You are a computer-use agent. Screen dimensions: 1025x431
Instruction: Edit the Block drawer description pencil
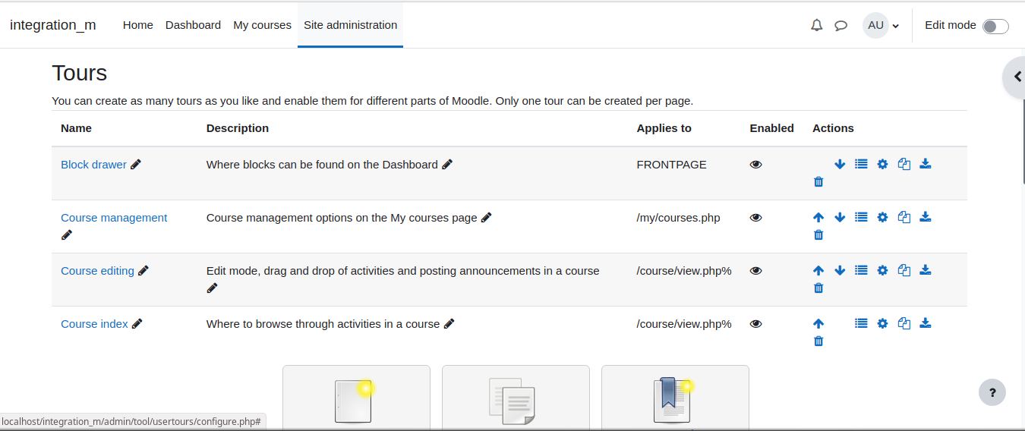(447, 164)
